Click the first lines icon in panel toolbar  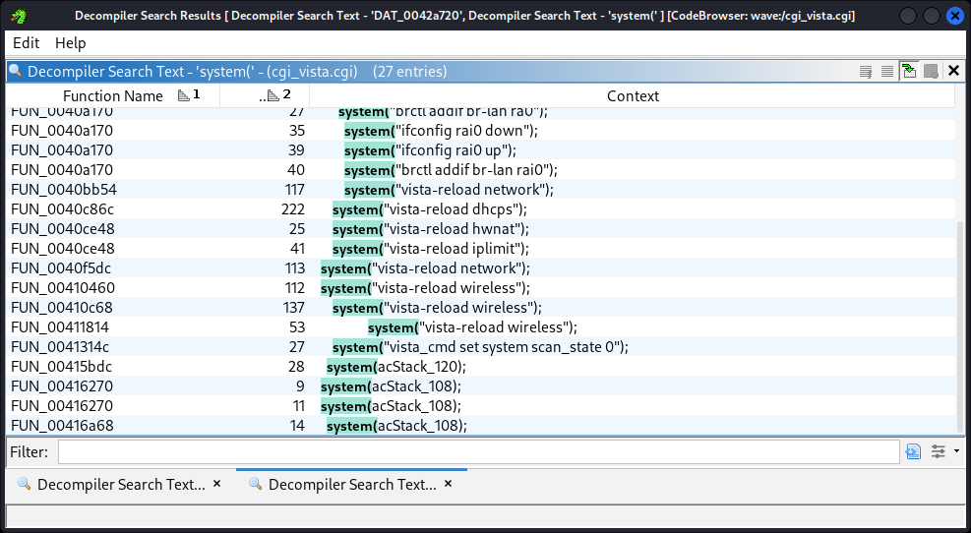[x=866, y=71]
